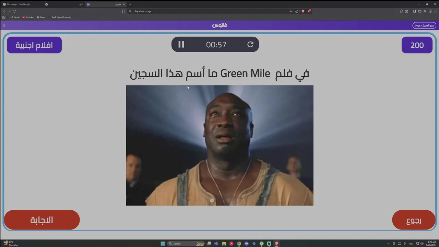Screen dimensions: 439x247
Task: Open Microsoft Teams from taskbar
Action: pos(216,244)
